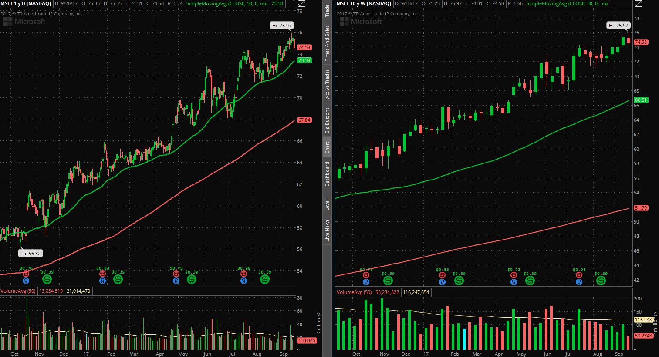659x357 pixels.
Task: Open the $0.76 earnings phone icon on daily chart
Action: pyautogui.click(x=26, y=274)
